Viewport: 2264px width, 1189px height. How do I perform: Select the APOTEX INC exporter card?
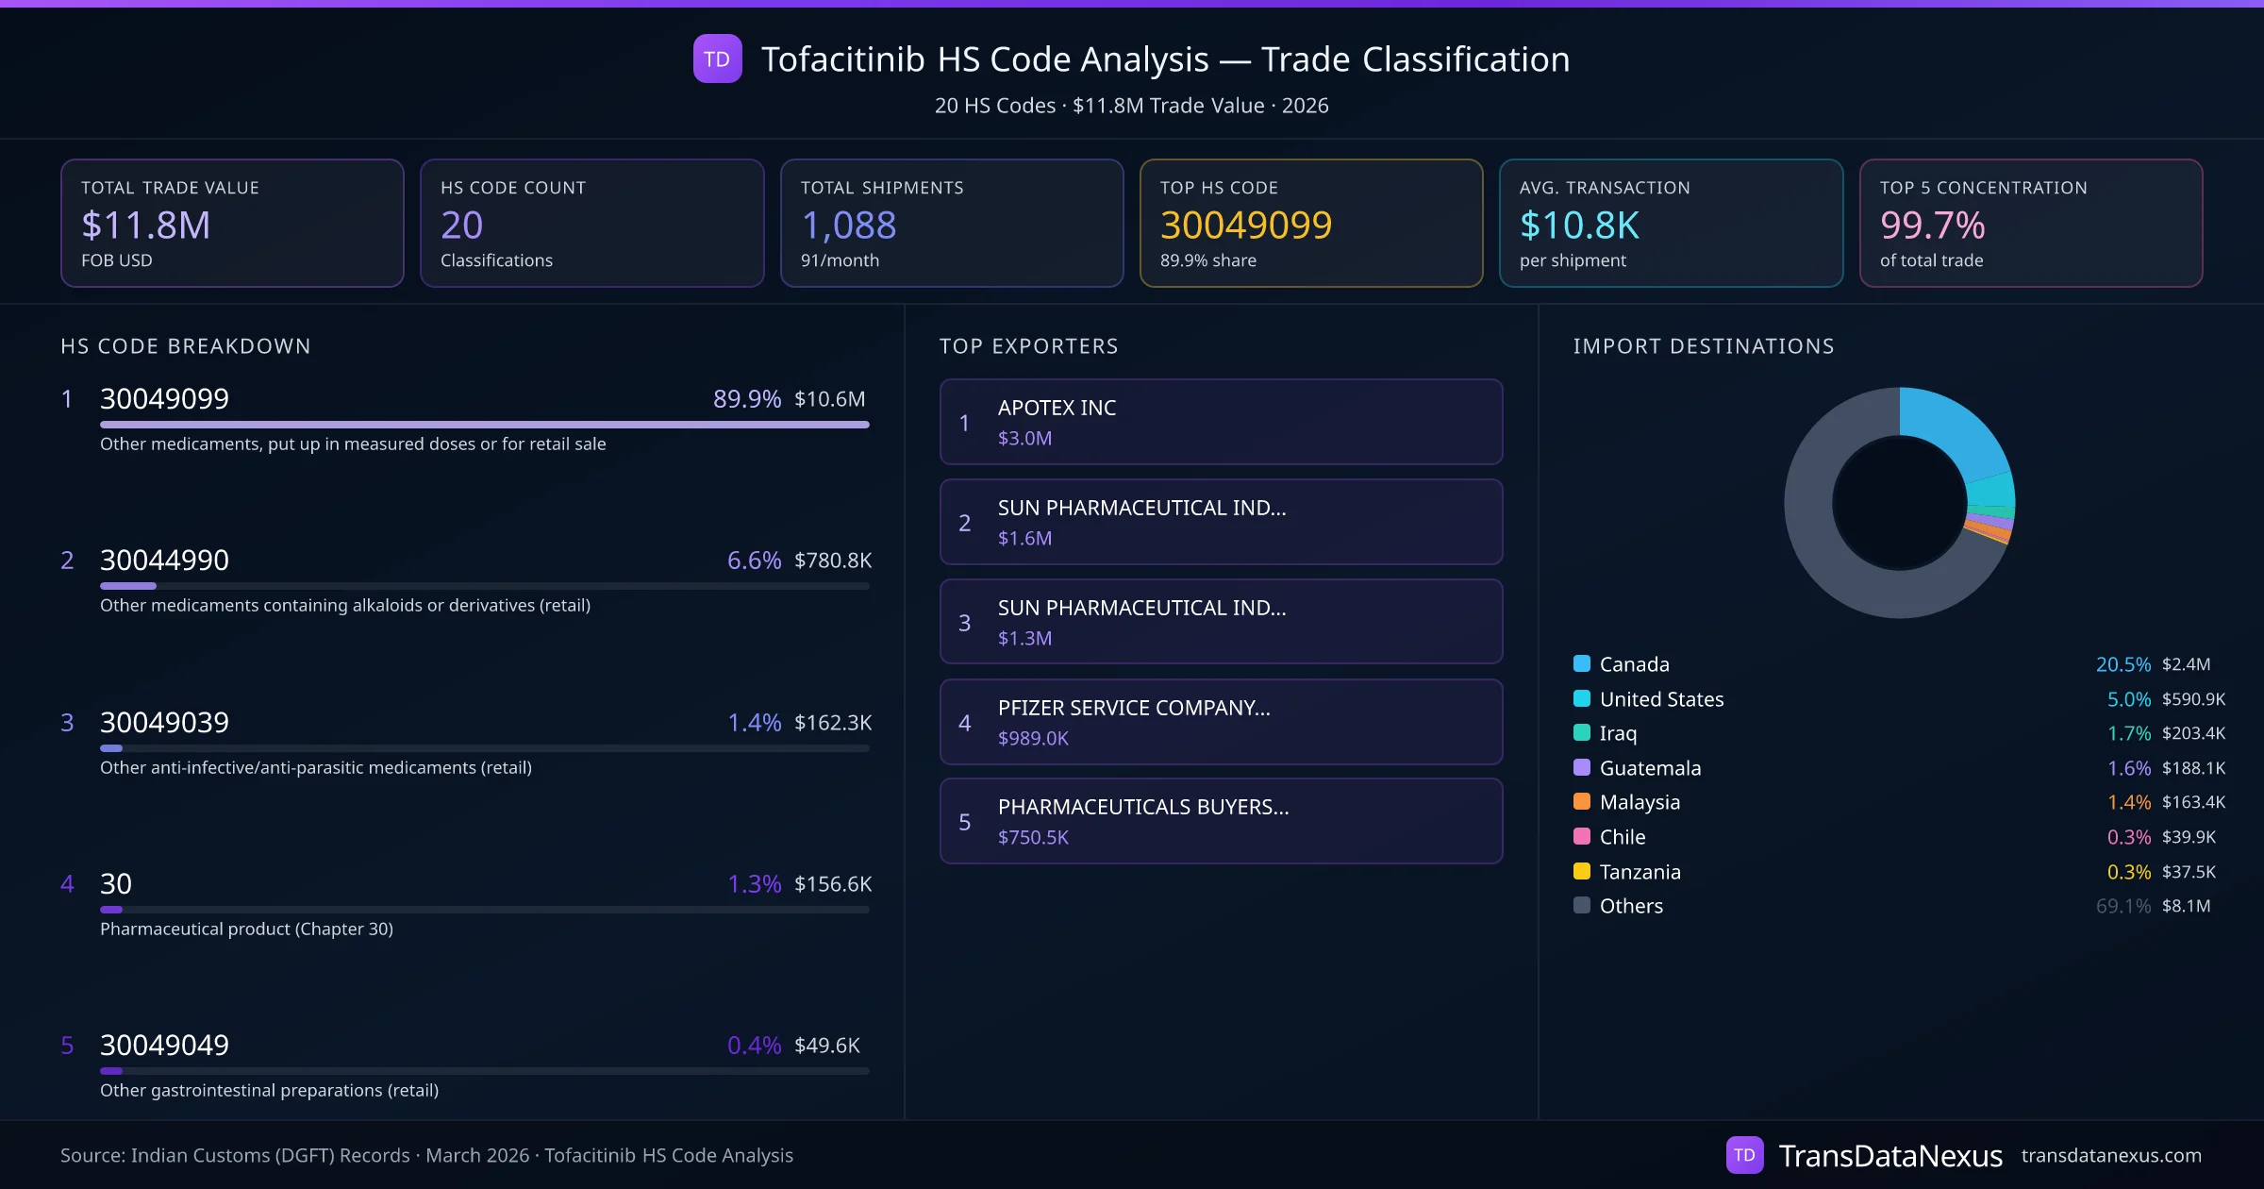1221,422
